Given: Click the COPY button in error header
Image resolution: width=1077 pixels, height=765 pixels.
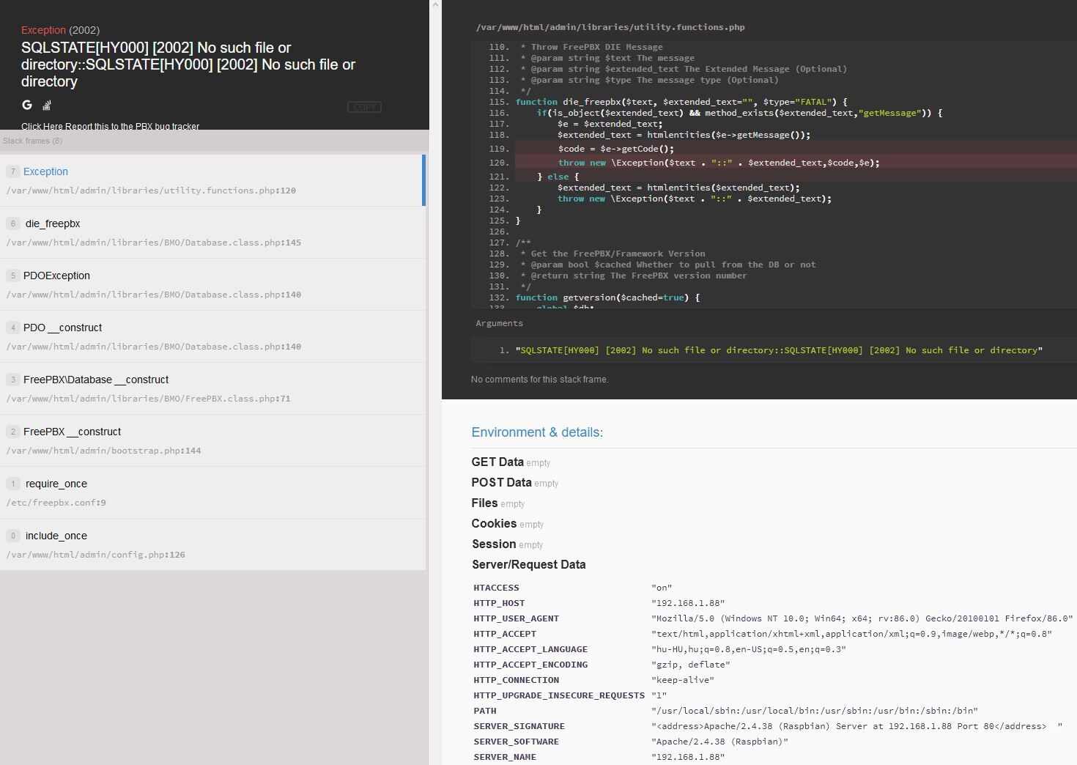Looking at the screenshot, I should click(364, 107).
